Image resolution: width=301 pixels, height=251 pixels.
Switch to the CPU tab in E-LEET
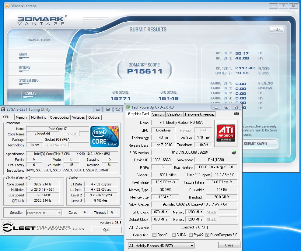(x=6, y=117)
